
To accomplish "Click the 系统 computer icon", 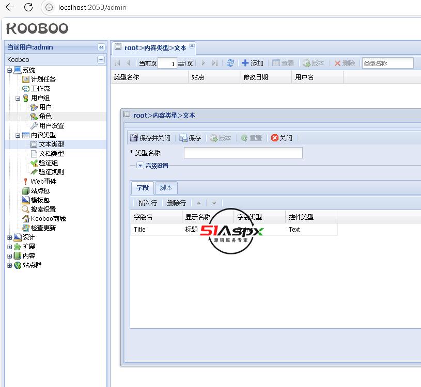I will [18, 70].
